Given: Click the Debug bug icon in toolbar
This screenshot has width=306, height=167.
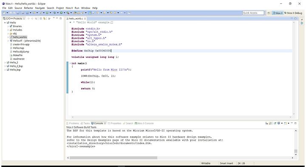Looking at the screenshot, I should (54, 13).
